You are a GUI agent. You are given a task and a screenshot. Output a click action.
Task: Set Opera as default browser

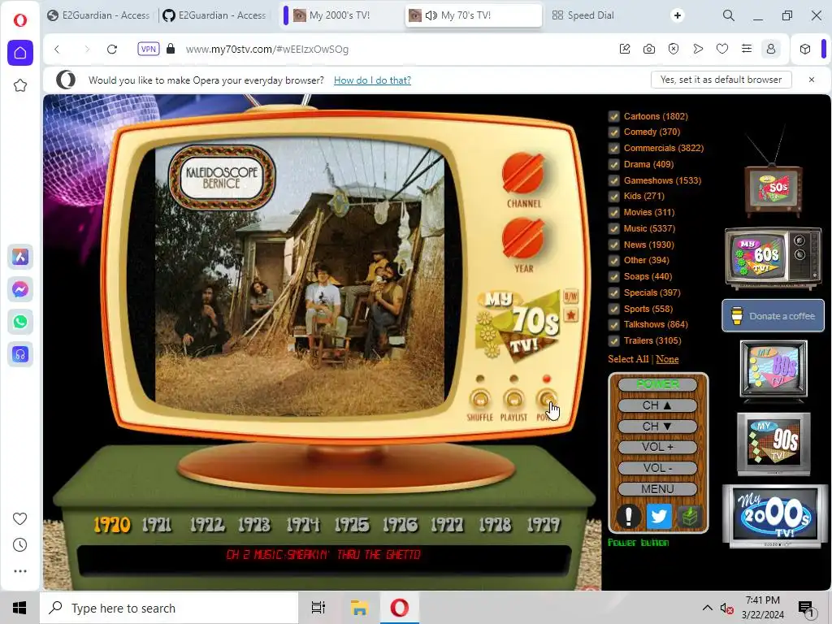721,80
